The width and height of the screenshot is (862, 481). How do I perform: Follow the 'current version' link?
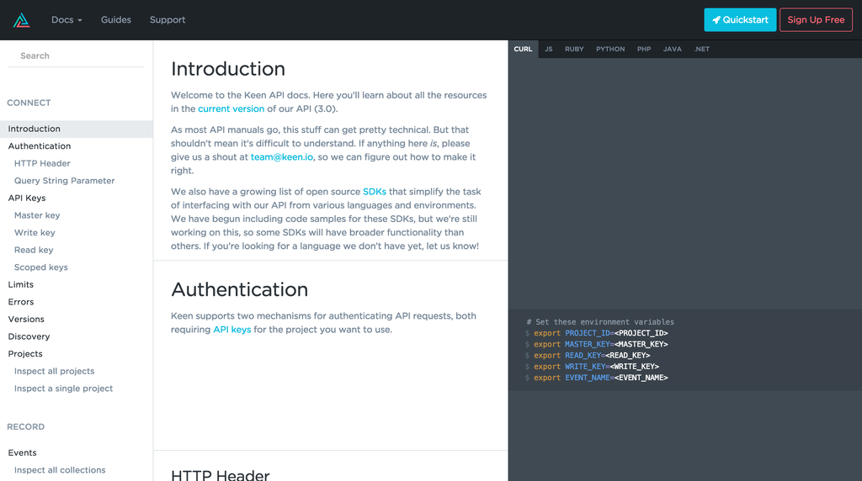click(231, 108)
